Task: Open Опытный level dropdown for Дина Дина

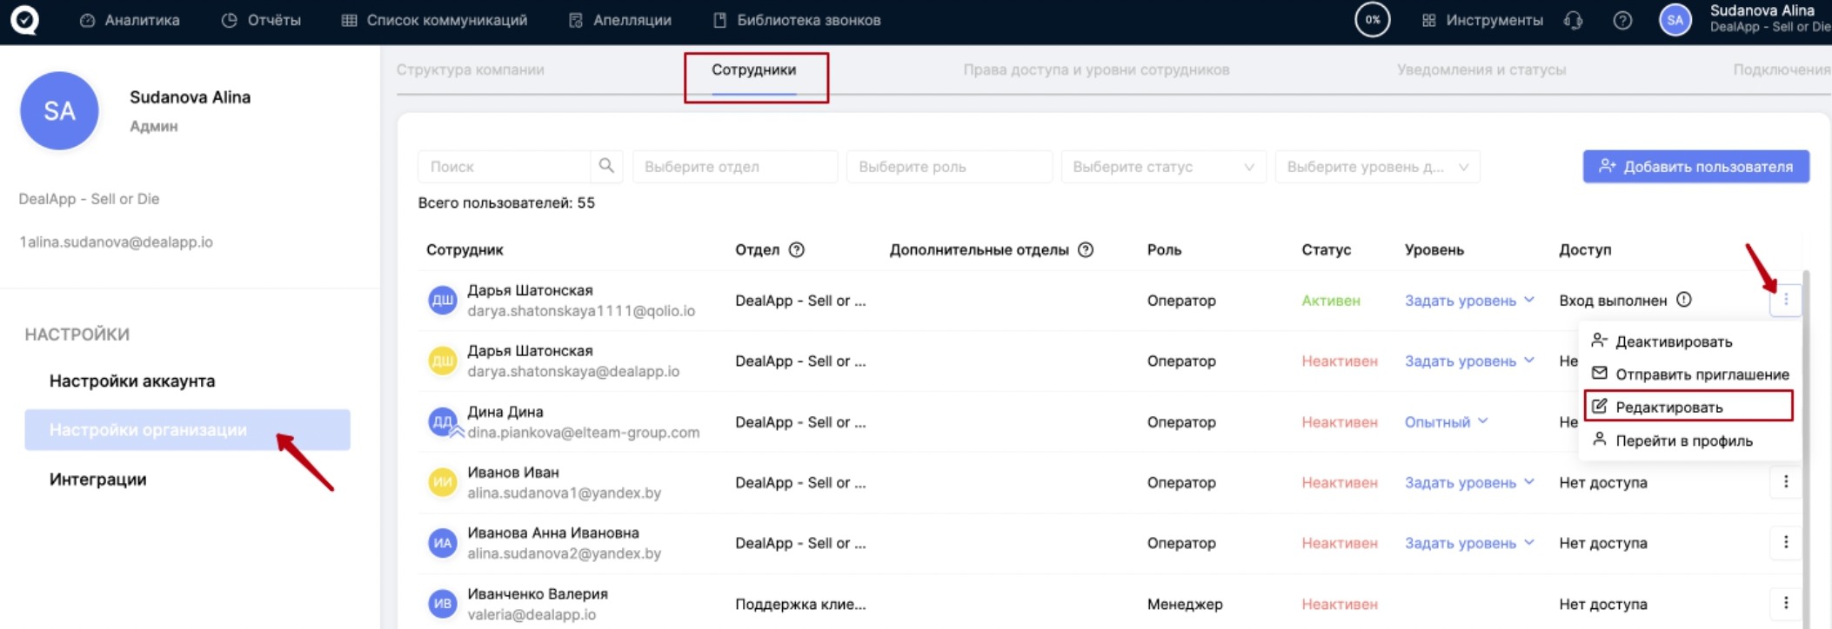Action: pos(1446,422)
